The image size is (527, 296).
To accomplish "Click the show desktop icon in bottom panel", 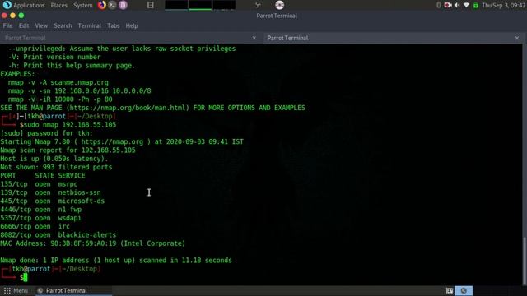I will click(x=449, y=290).
